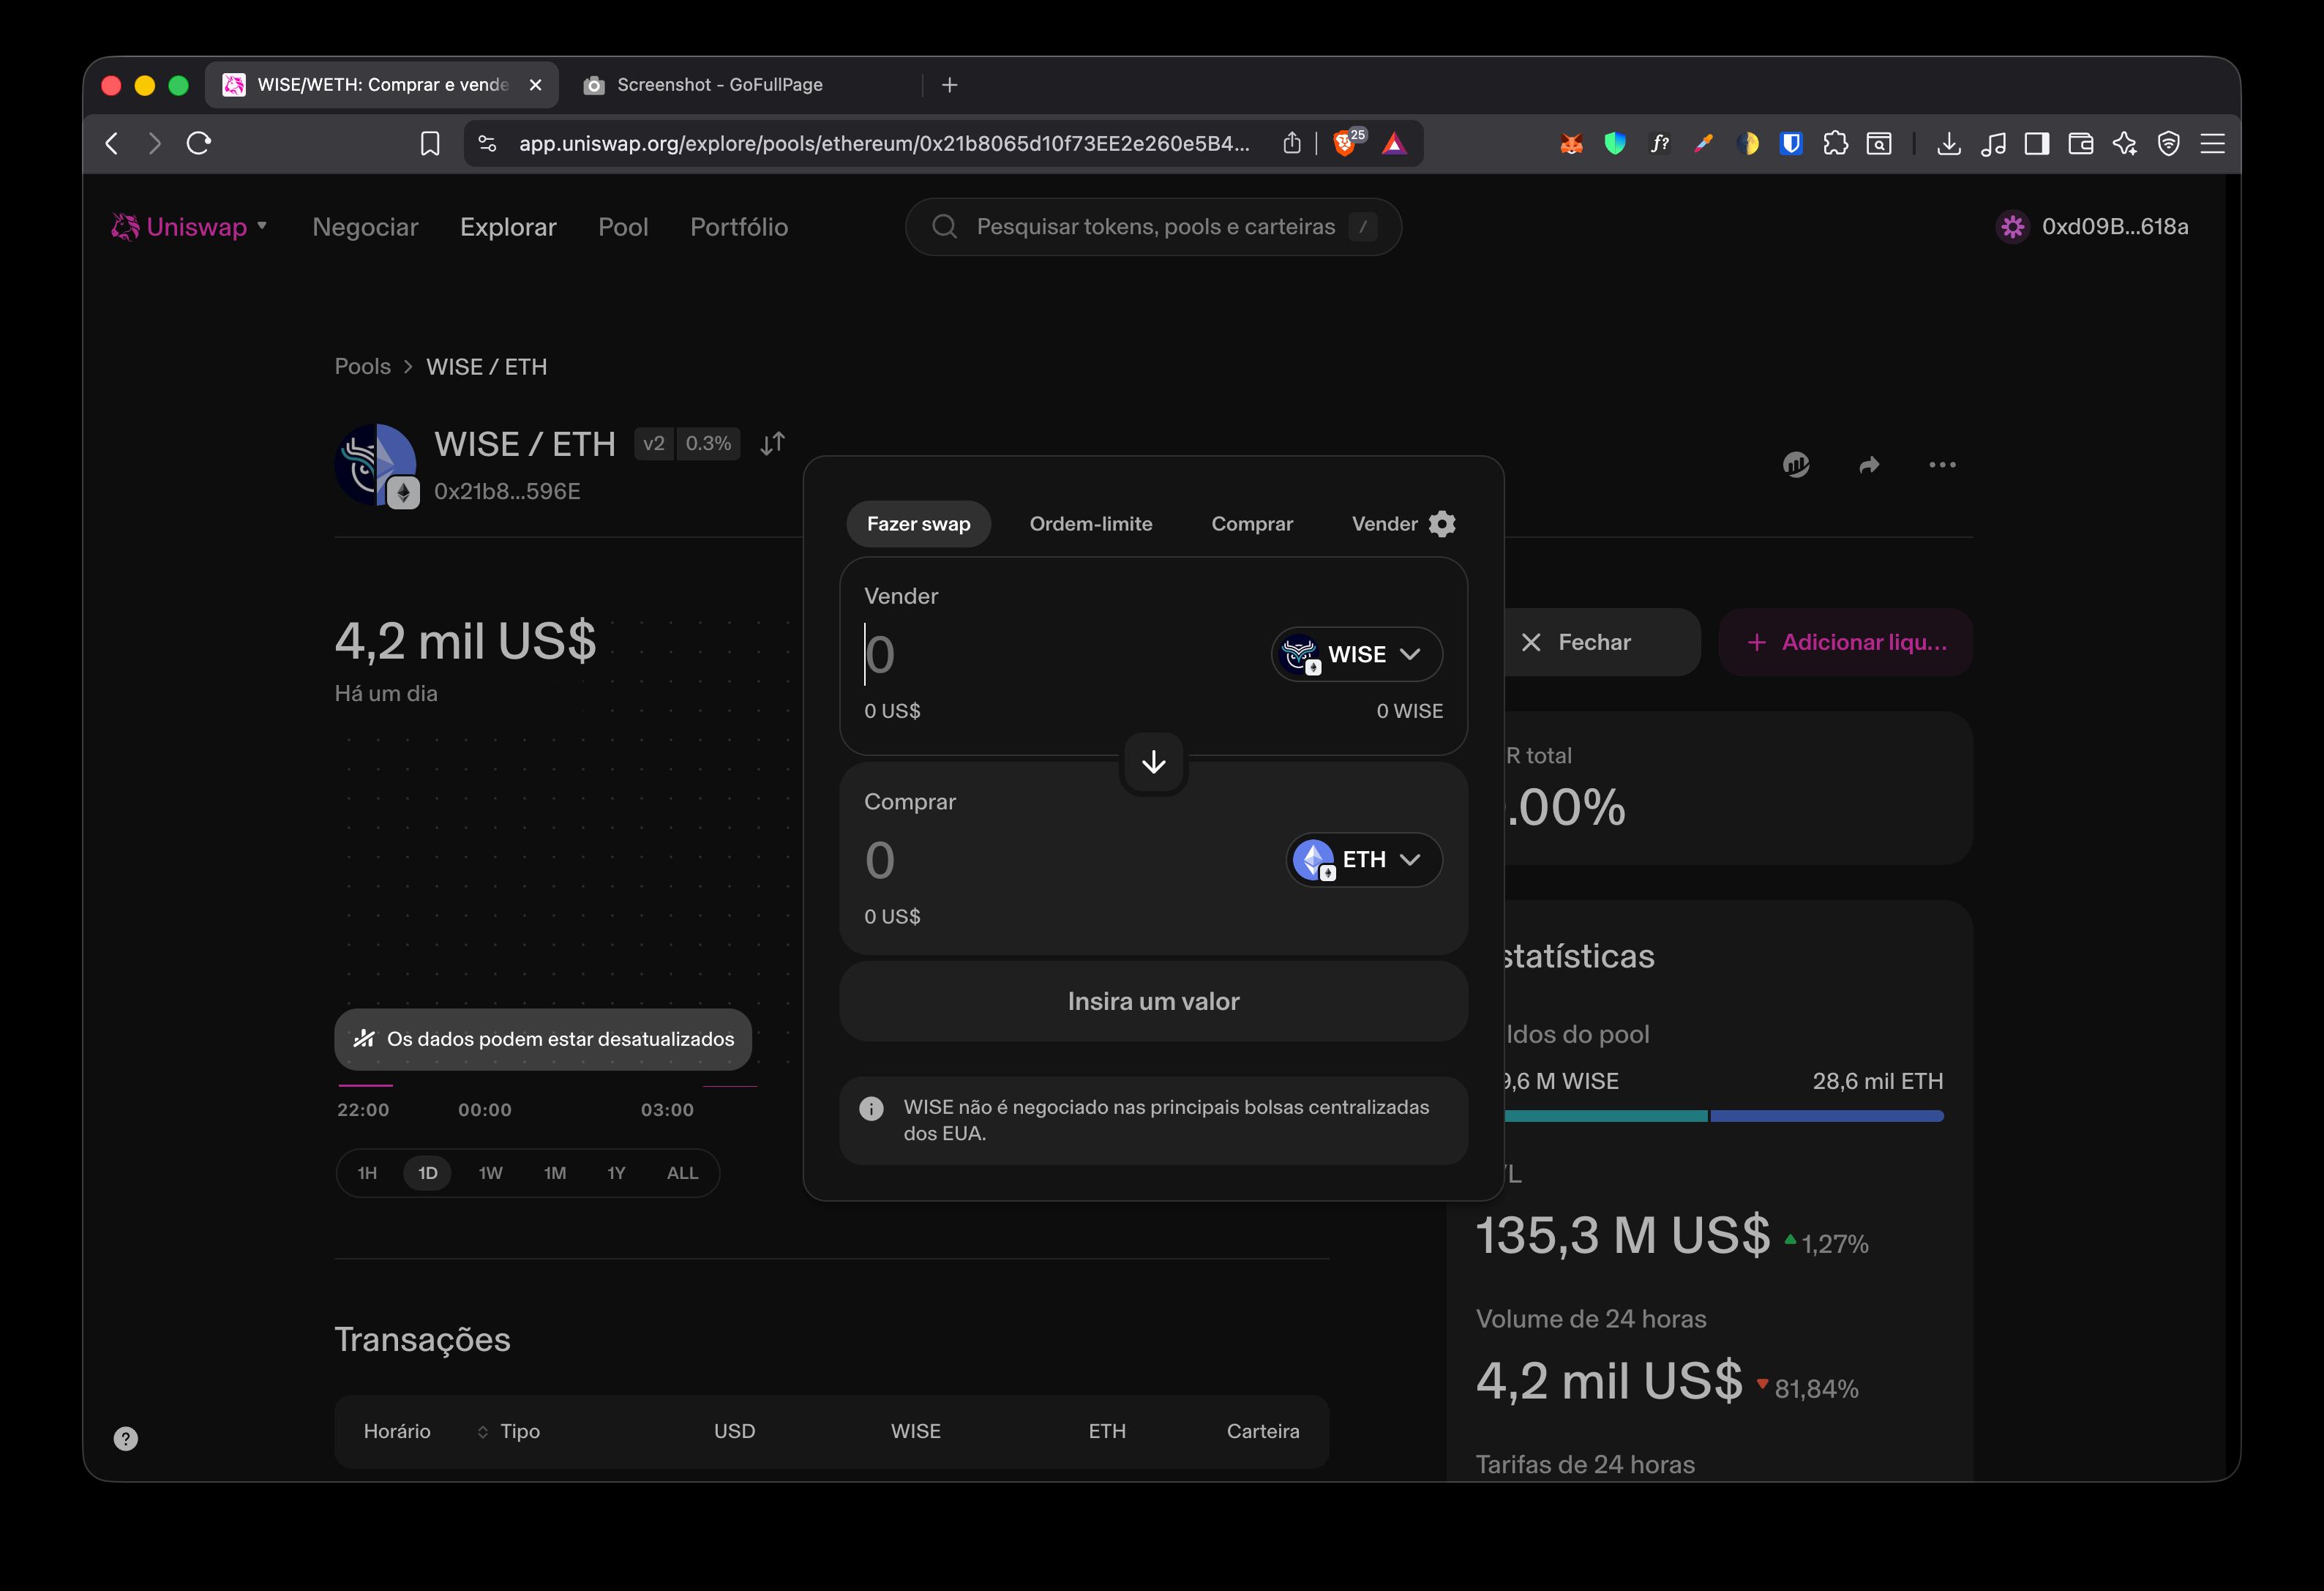
Task: Open the browser extensions puzzle icon
Action: (x=1835, y=144)
